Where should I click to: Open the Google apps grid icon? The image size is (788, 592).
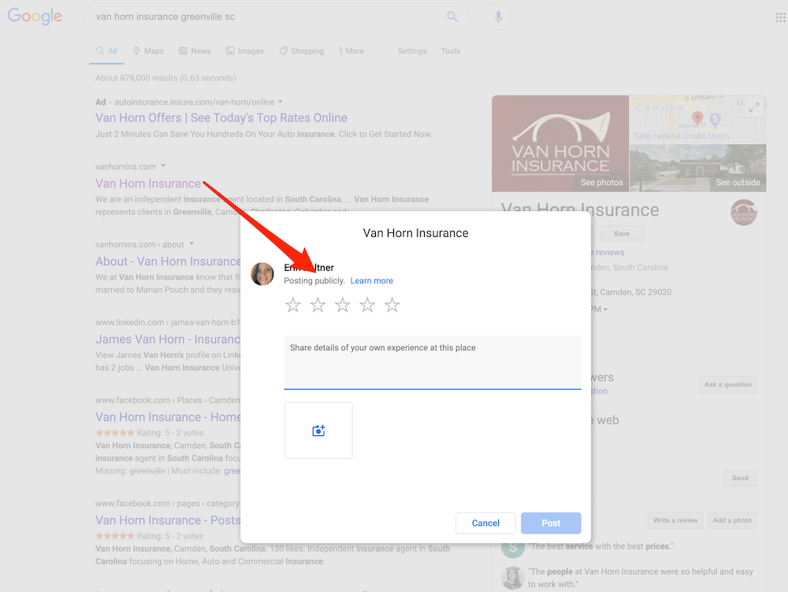[780, 18]
